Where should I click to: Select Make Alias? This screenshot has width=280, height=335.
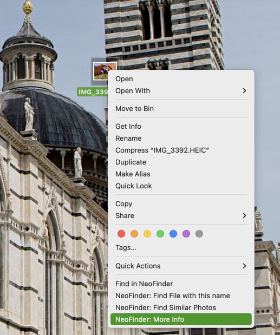coord(181,174)
